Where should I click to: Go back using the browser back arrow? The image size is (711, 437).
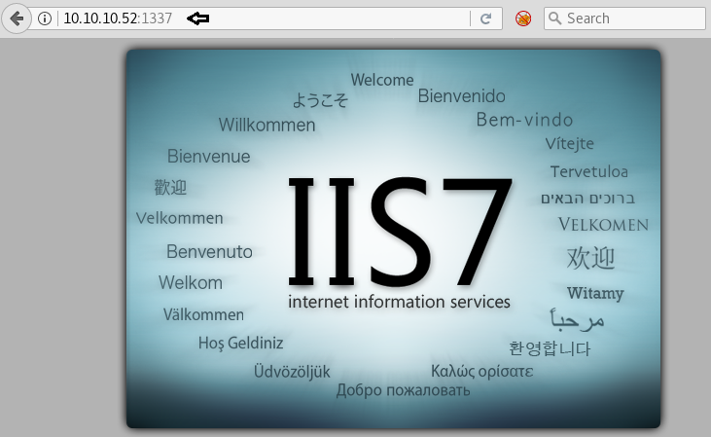17,18
